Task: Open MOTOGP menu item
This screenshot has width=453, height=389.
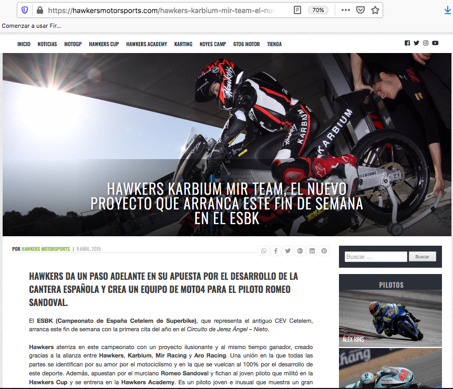Action: pos(73,44)
